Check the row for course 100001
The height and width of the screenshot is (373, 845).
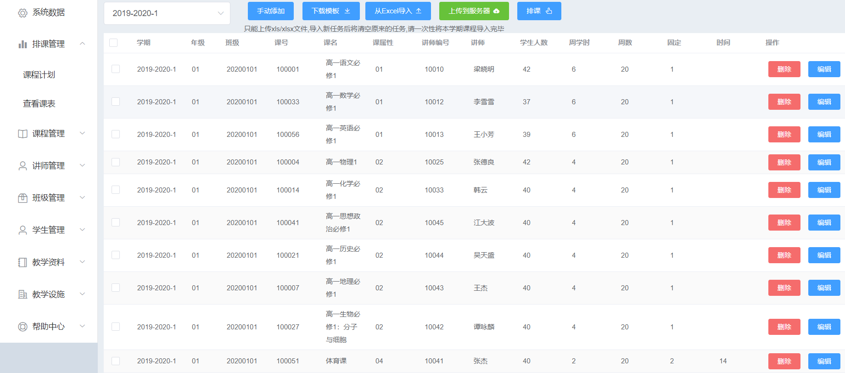pyautogui.click(x=116, y=69)
